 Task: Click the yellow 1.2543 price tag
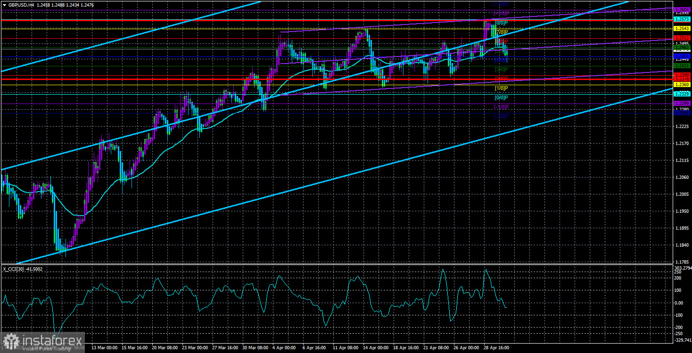682,29
